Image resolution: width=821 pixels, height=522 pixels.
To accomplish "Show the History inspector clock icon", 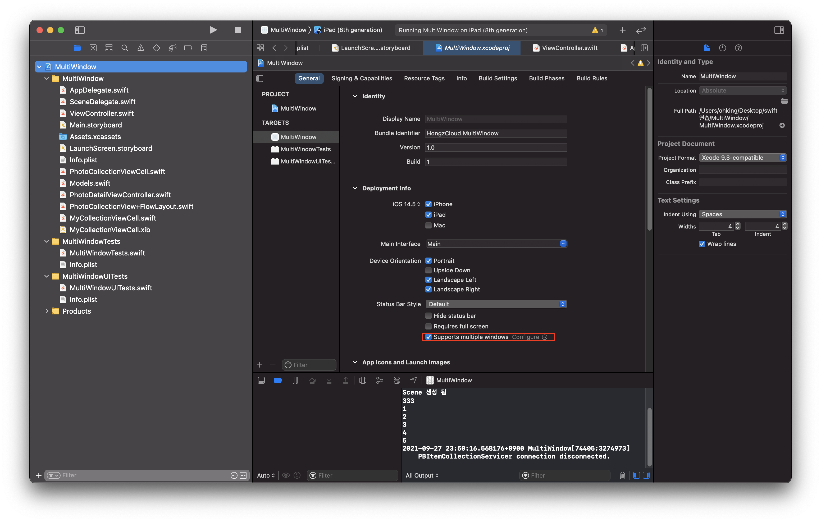I will click(722, 48).
